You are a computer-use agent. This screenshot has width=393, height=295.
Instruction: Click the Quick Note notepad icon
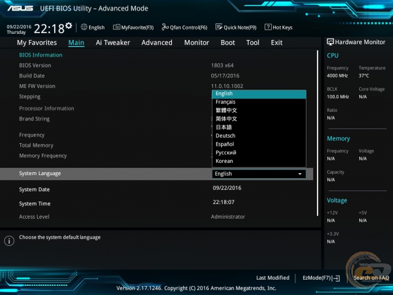(219, 27)
